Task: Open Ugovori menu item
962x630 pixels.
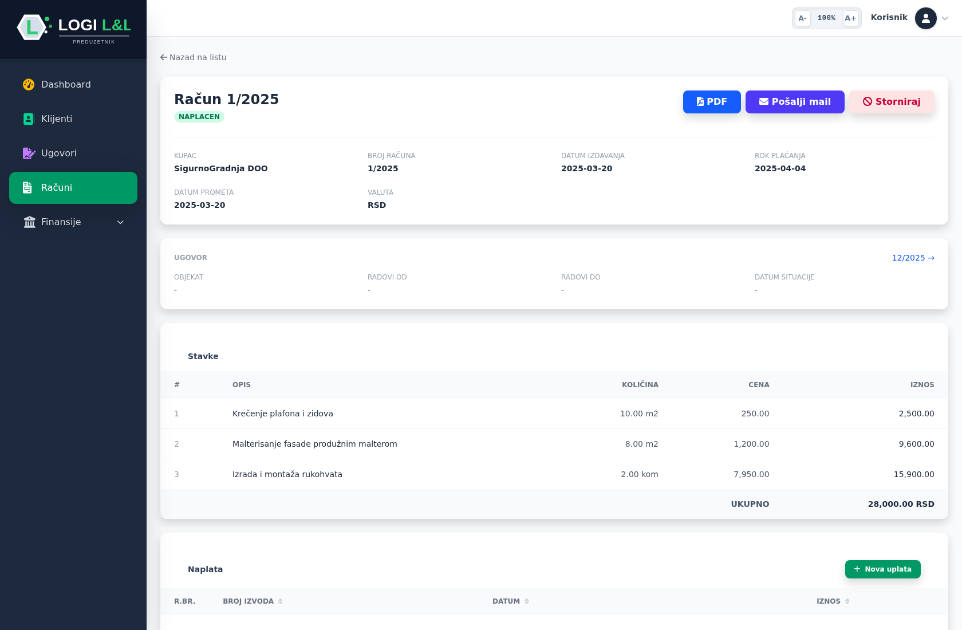Action: click(73, 153)
